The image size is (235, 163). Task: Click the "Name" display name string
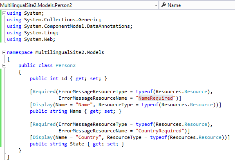tap(84, 105)
